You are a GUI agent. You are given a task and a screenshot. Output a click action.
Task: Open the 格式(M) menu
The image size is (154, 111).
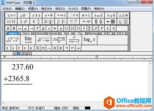tap(47, 9)
